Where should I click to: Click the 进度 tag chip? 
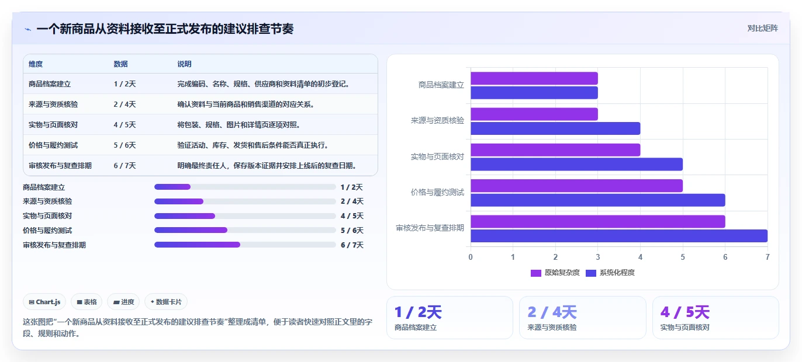coord(123,302)
